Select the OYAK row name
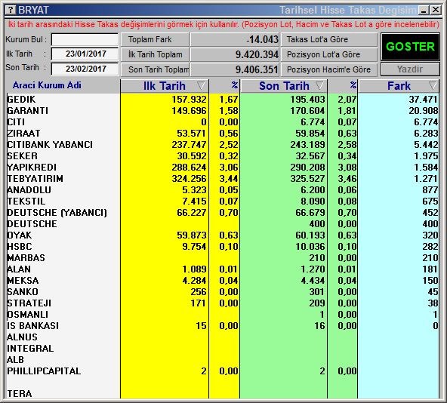The height and width of the screenshot is (403, 447). pos(20,235)
